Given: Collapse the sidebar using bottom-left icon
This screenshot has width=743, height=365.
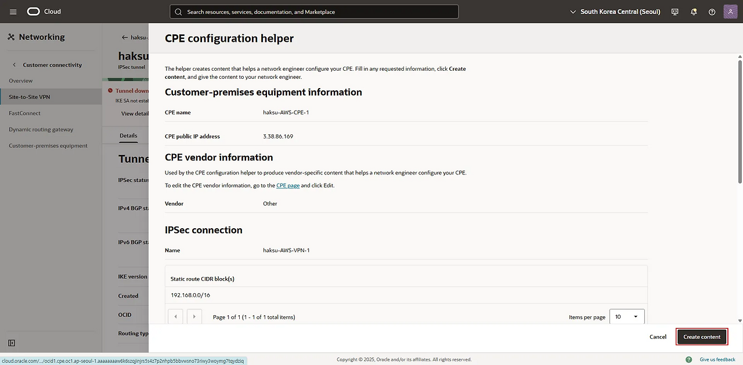Looking at the screenshot, I should (x=12, y=343).
